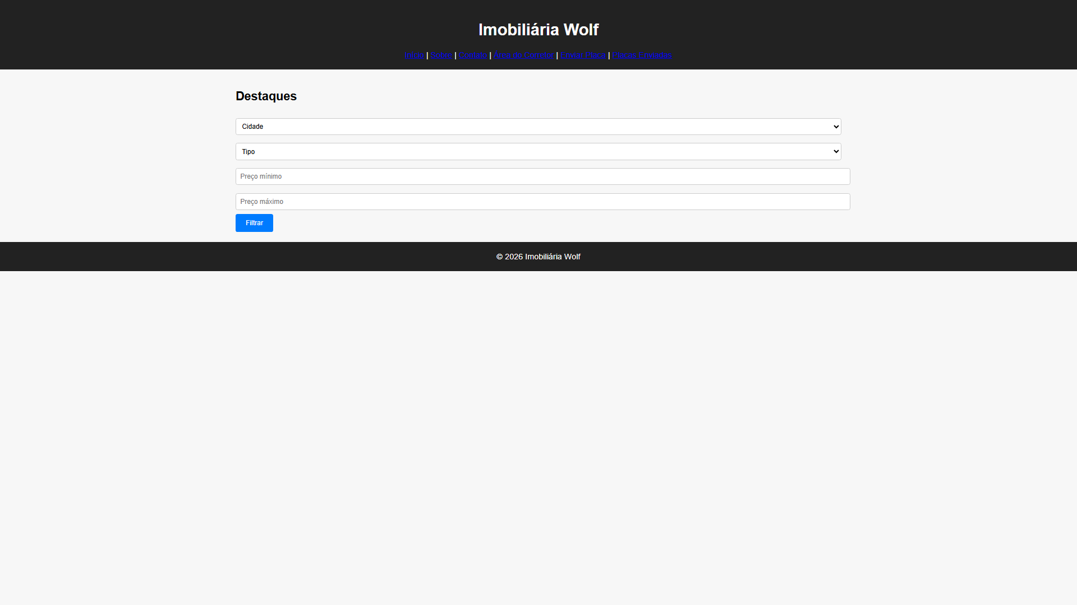Click the Cidade select chevron arrow
Image resolution: width=1077 pixels, height=605 pixels.
pos(836,127)
